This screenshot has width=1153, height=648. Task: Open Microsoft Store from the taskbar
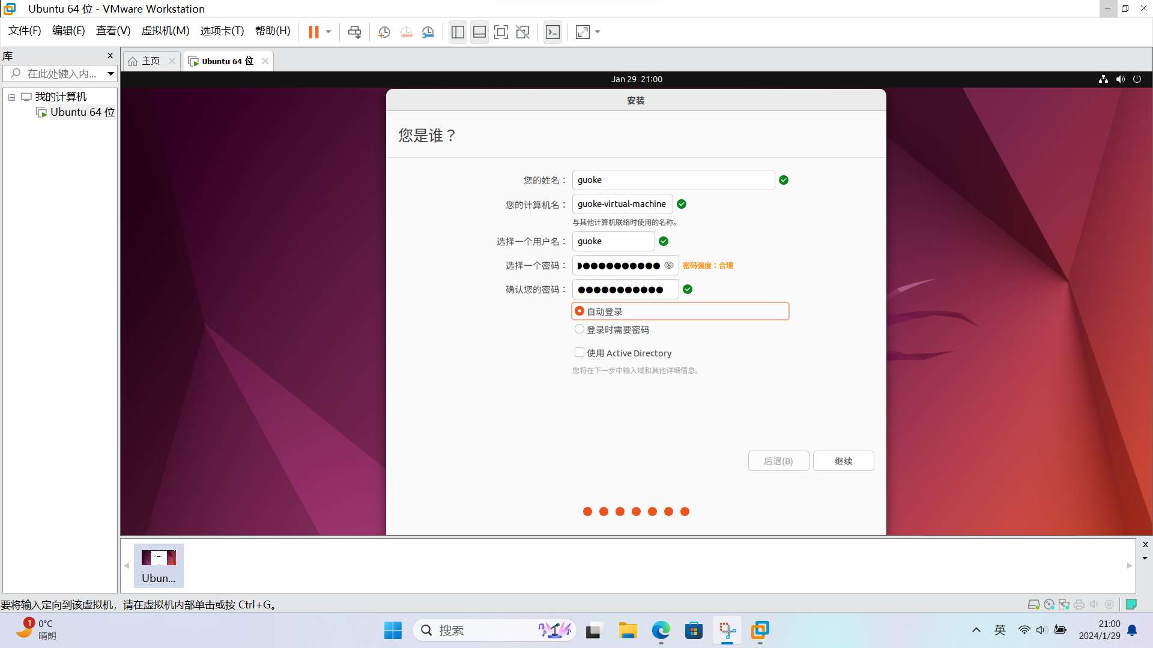[694, 631]
